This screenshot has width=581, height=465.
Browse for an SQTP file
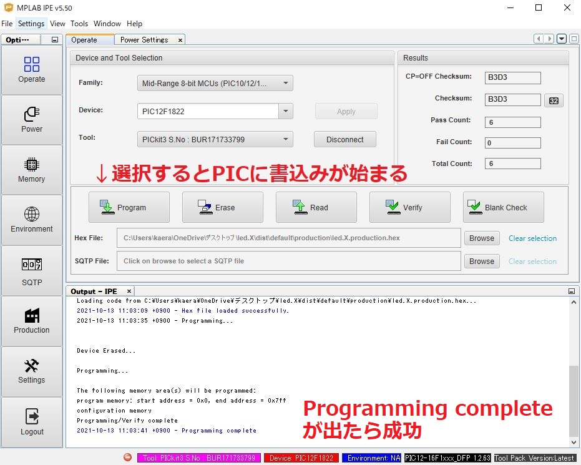(x=482, y=262)
